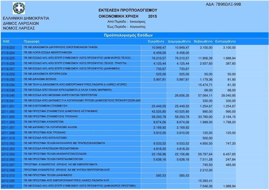The height and width of the screenshot is (190, 269).
Task: Click the ΚΑΕ column header
Action: [x=6, y=42]
